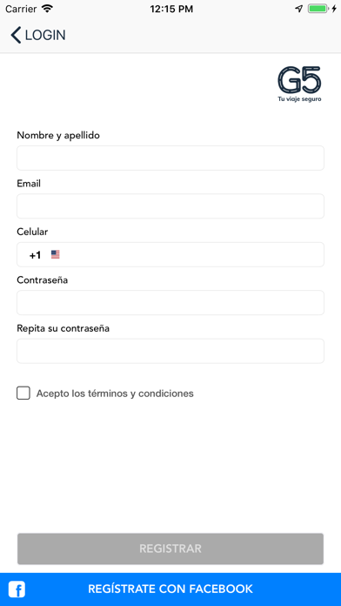Viewport: 341px width, 606px height.
Task: Focus the Contraseña password field
Action: coord(170,303)
